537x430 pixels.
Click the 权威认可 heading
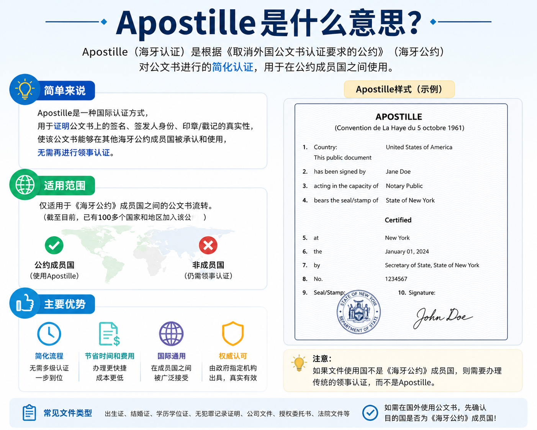click(233, 356)
